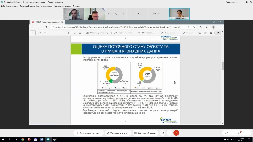Open Chrome from the Windows taskbar

(22, 139)
